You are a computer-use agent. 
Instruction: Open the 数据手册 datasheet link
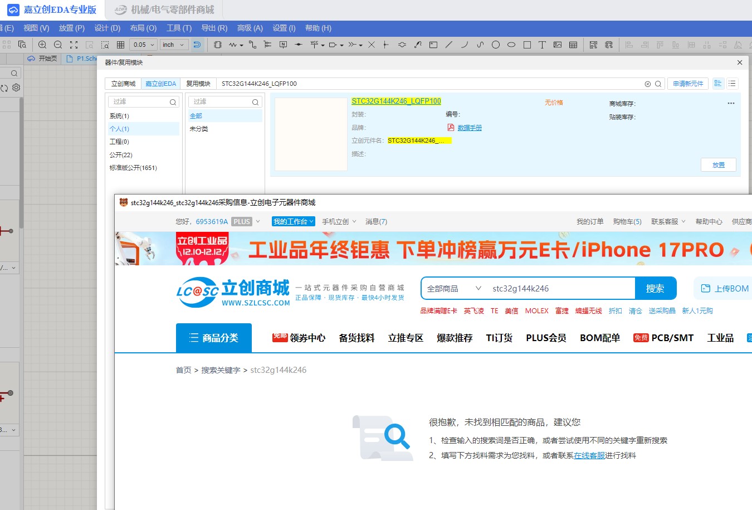point(470,128)
